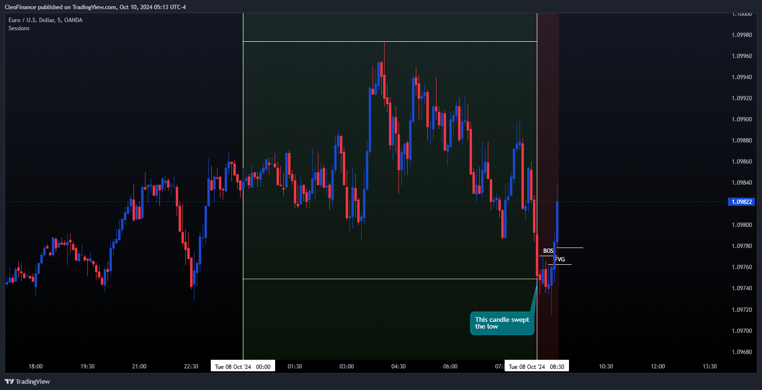Image resolution: width=762 pixels, height=390 pixels.
Task: Select the FVG annotation label
Action: 560,260
